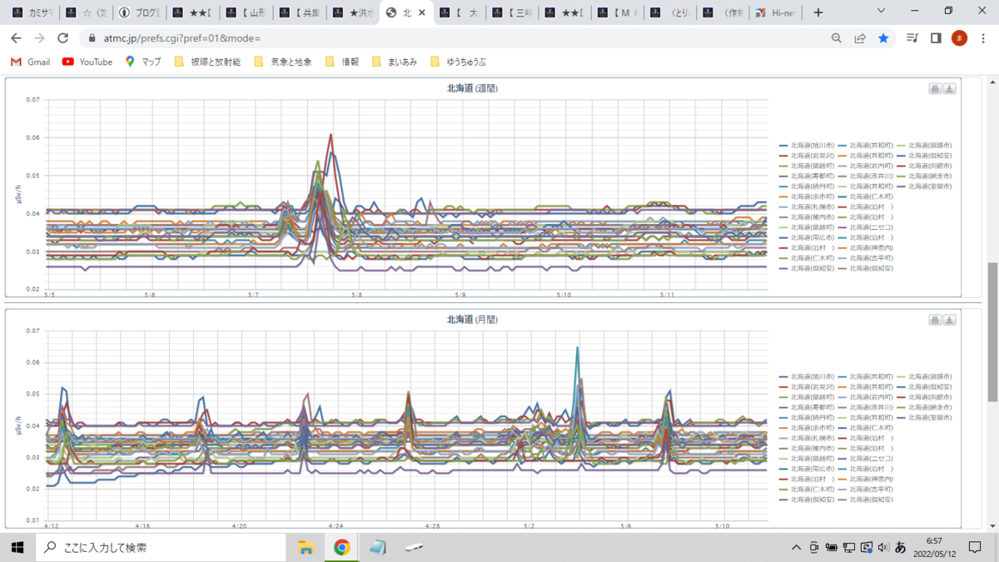Click the Windows taskbar search box
The height and width of the screenshot is (562, 999).
[x=160, y=547]
